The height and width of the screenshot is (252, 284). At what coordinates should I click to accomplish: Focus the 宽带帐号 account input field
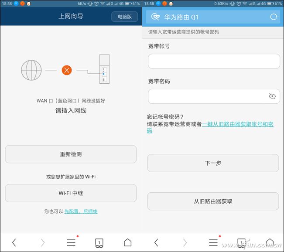click(x=214, y=61)
